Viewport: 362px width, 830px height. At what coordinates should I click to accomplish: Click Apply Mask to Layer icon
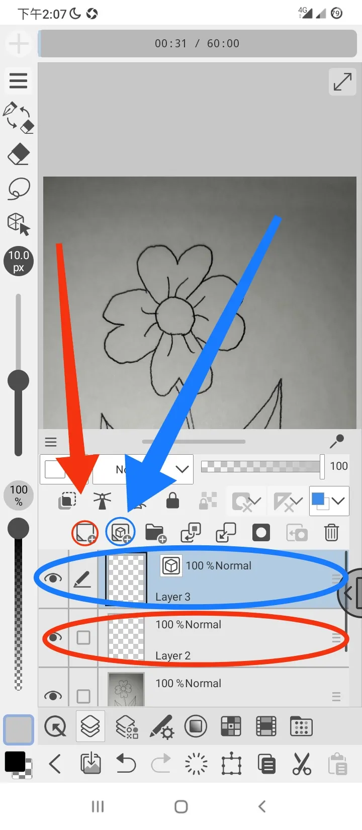click(x=297, y=533)
